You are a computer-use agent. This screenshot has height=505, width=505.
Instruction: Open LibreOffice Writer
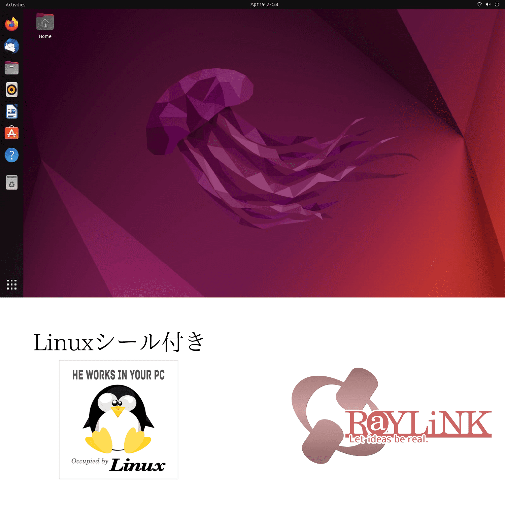click(12, 111)
